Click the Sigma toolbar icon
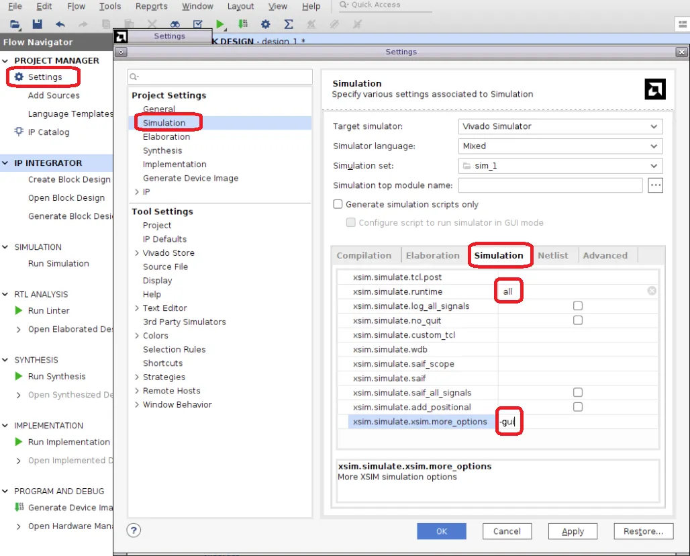 (288, 24)
